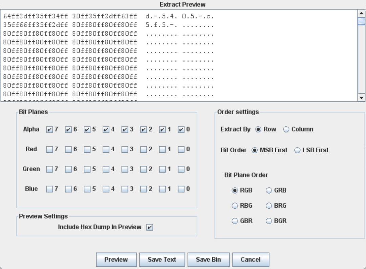Choose LSB First bit order
Image resolution: width=366 pixels, height=269 pixels.
pos(297,150)
